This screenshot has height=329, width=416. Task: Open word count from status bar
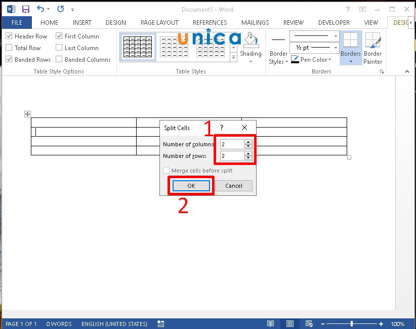tap(59, 324)
